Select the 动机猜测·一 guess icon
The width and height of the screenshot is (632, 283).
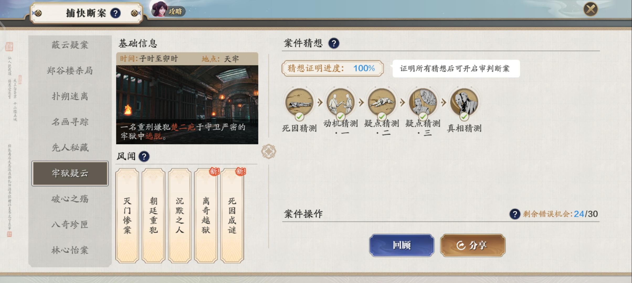(x=340, y=102)
